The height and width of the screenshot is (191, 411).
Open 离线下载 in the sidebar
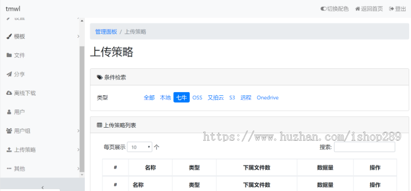[25, 93]
